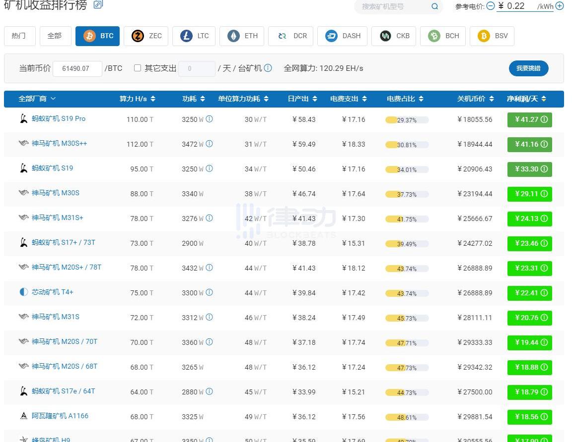Viewport: 572px width, 442px height.
Task: Click profit info icon on ¥24.13 badge
Action: point(544,219)
